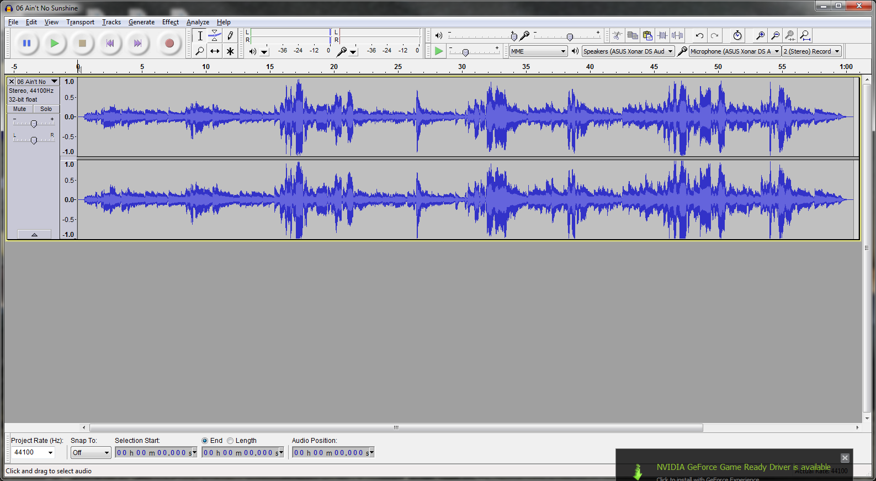Pause playback with the Pause button
This screenshot has height=481, width=876.
coord(26,43)
